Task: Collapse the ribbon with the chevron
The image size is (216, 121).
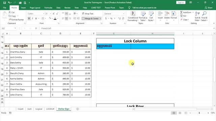Action: click(x=214, y=24)
